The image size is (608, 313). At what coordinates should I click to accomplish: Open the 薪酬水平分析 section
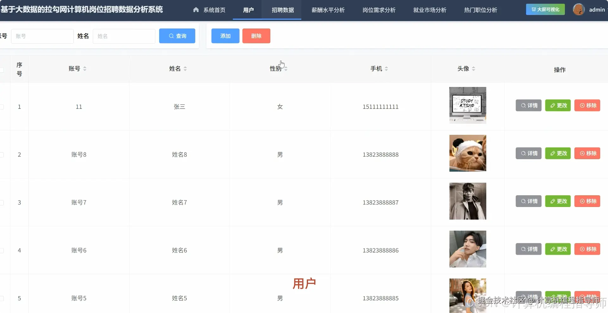coord(328,10)
